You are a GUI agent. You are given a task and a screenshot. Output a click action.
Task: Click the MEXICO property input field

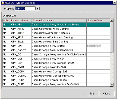click(25, 8)
